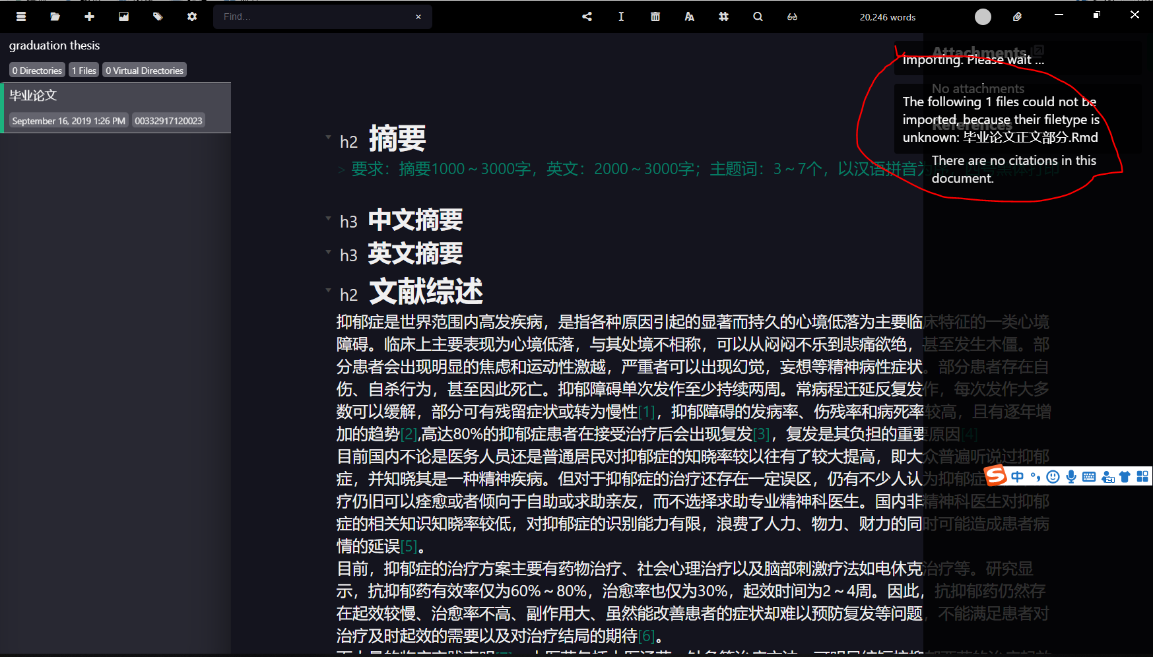Click the citation marker [5] in the text
This screenshot has height=657, width=1153.
(x=409, y=546)
